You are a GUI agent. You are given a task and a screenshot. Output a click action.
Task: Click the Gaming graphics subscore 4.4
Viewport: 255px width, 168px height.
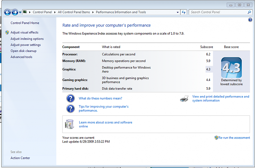[x=208, y=80]
